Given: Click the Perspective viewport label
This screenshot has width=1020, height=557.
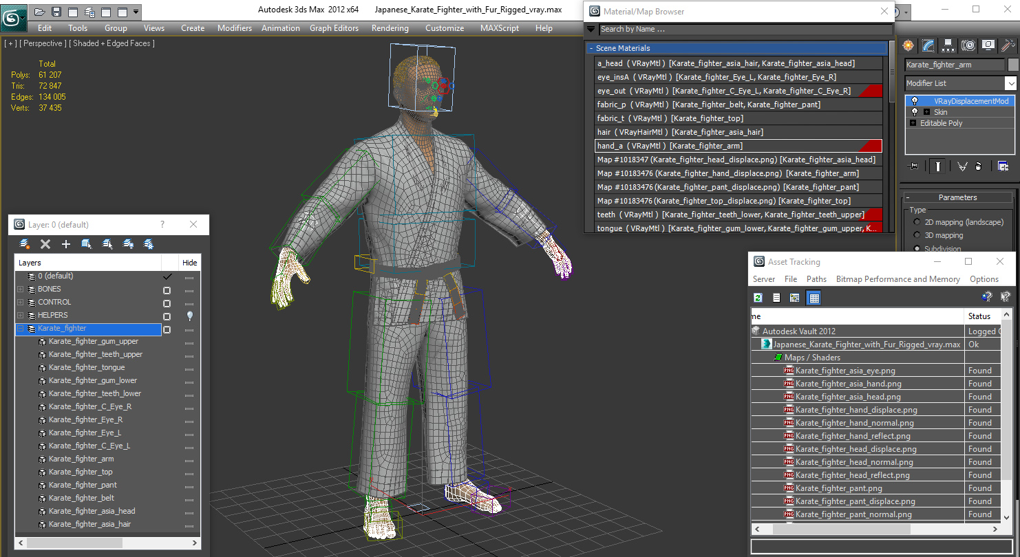Looking at the screenshot, I should 43,43.
